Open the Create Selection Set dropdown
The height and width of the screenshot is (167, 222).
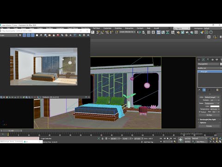(128, 32)
